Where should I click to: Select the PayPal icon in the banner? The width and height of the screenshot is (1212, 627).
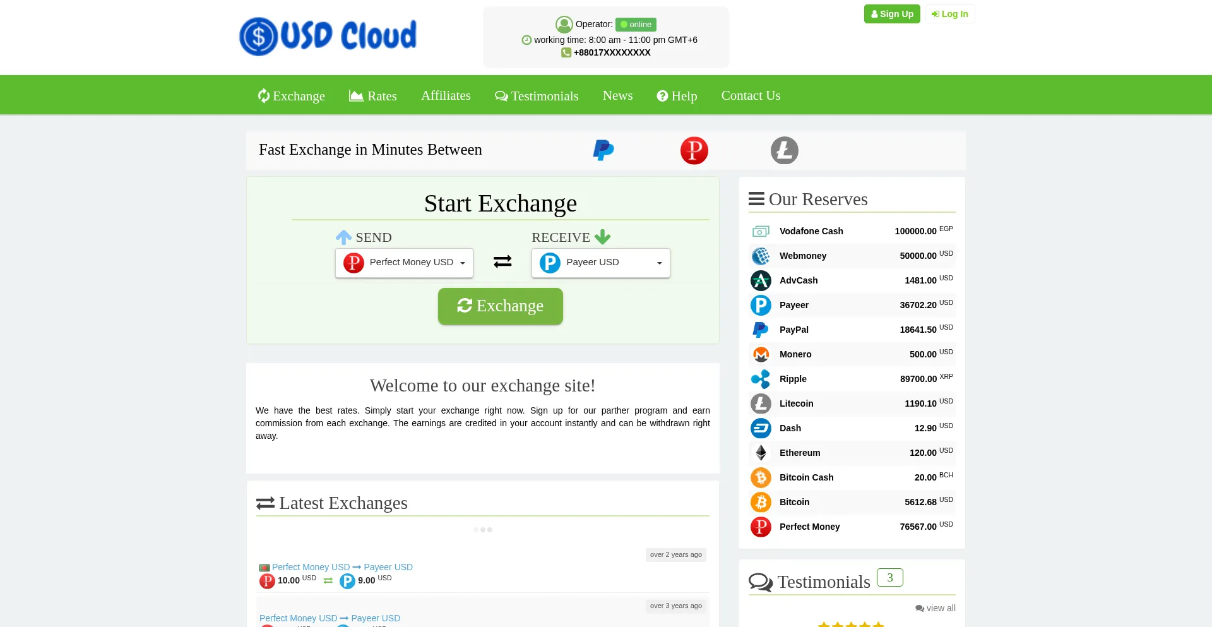pyautogui.click(x=603, y=150)
